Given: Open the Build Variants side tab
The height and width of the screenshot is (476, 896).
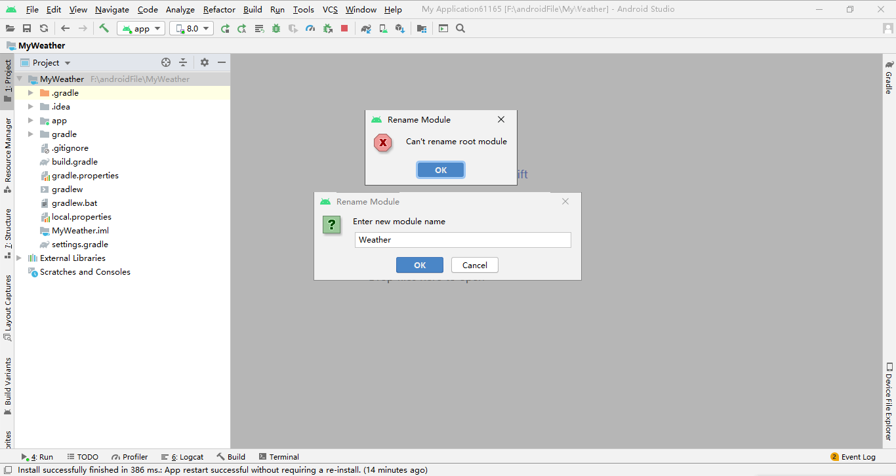Looking at the screenshot, I should click(8, 386).
